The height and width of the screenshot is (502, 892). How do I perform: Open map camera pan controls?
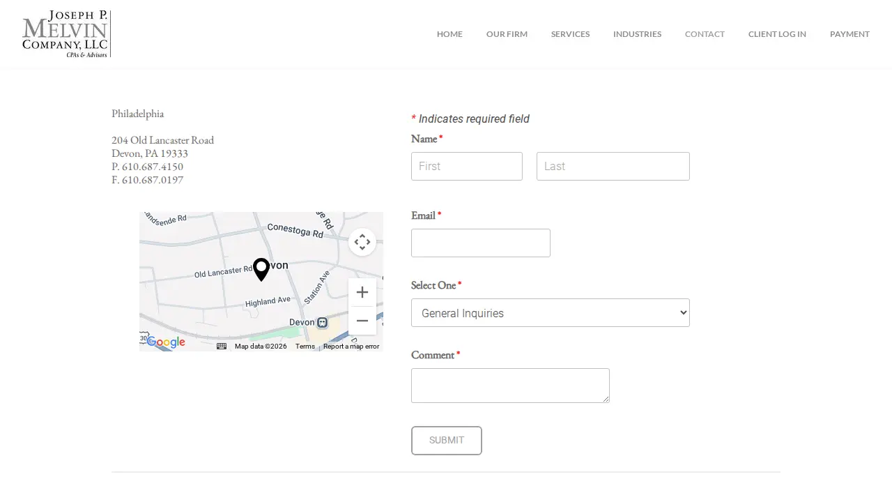(362, 242)
